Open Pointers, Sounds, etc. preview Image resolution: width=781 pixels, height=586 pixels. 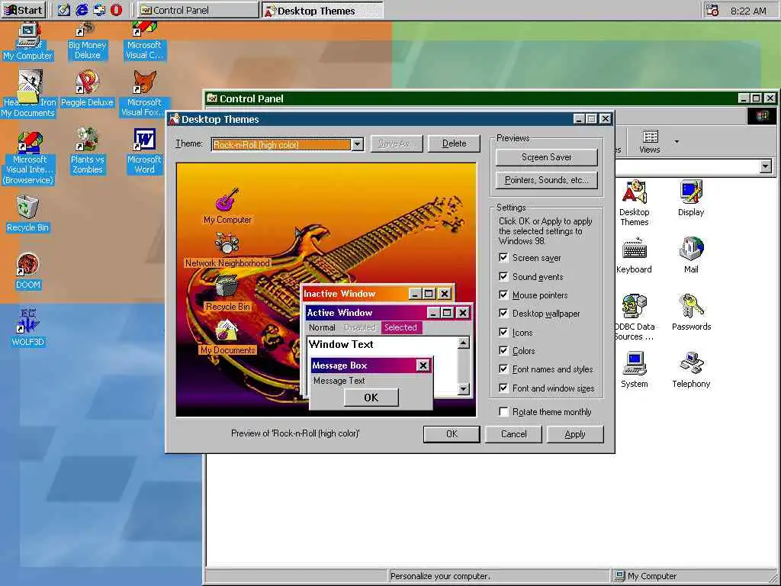point(546,180)
